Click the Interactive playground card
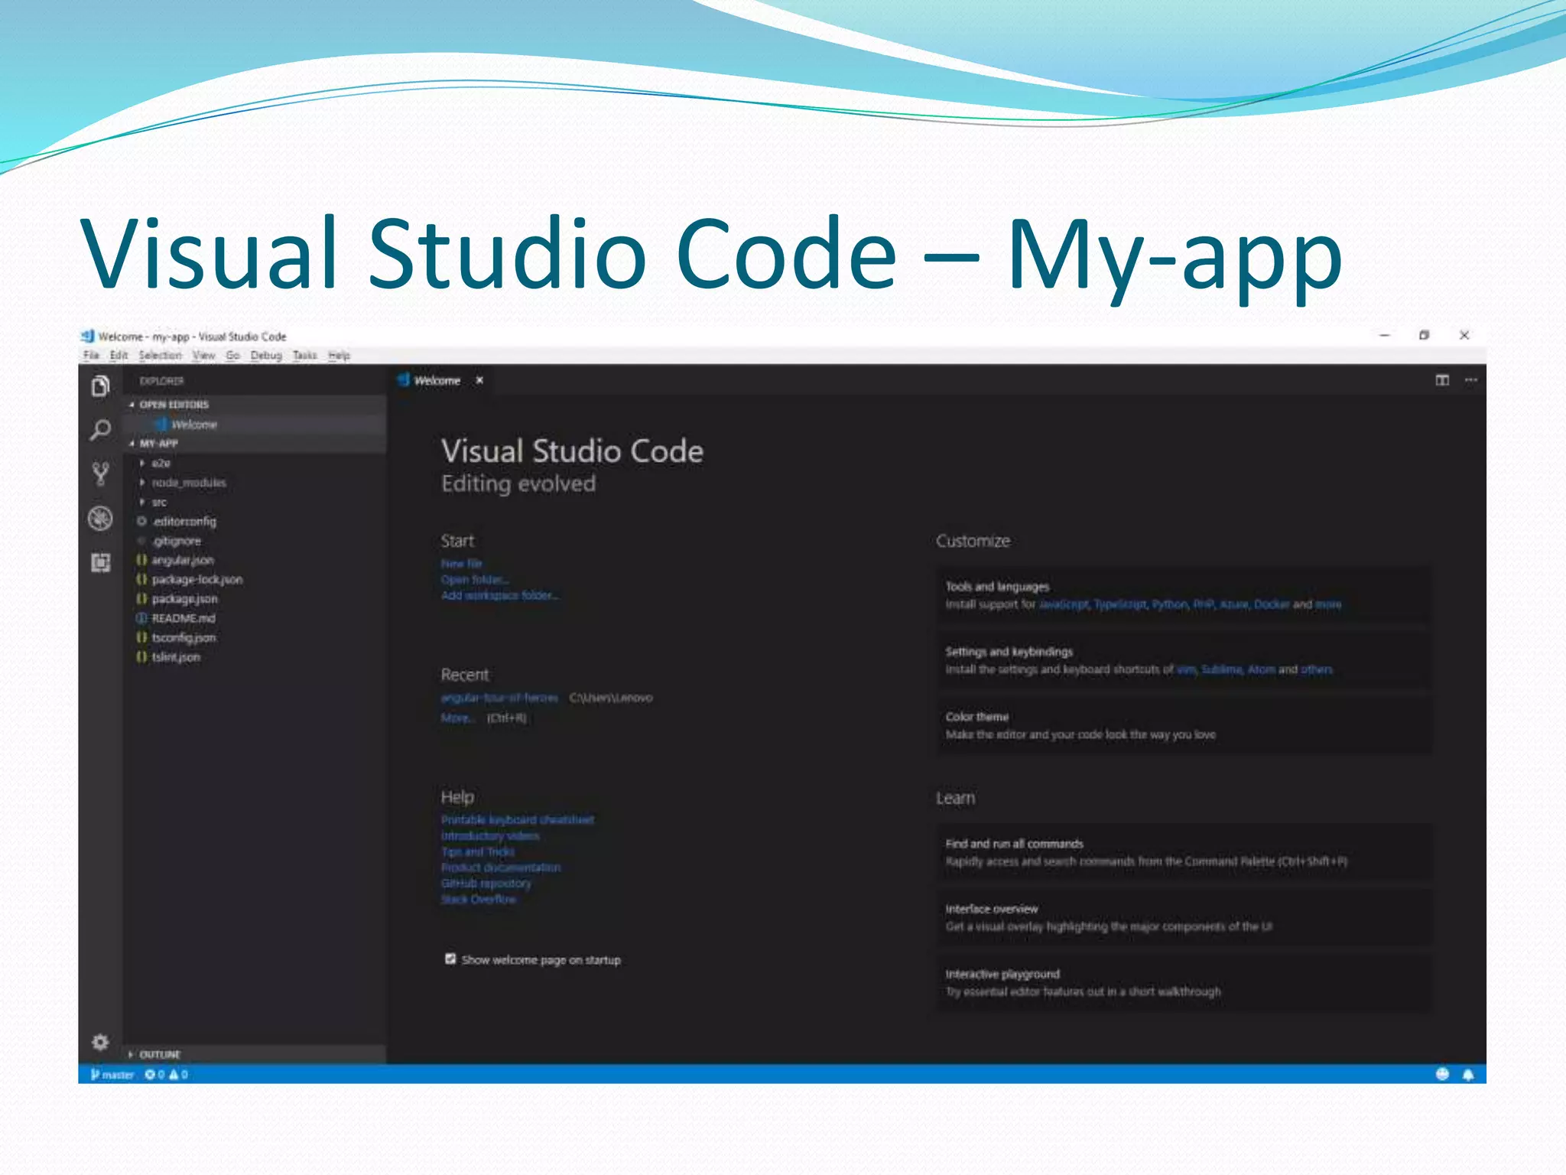 click(x=1184, y=982)
